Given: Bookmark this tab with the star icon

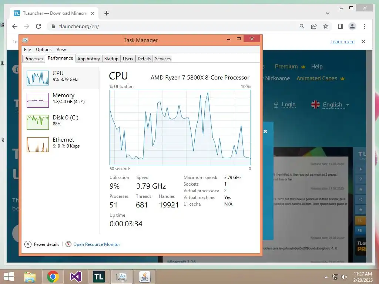Looking at the screenshot, I should 326,26.
